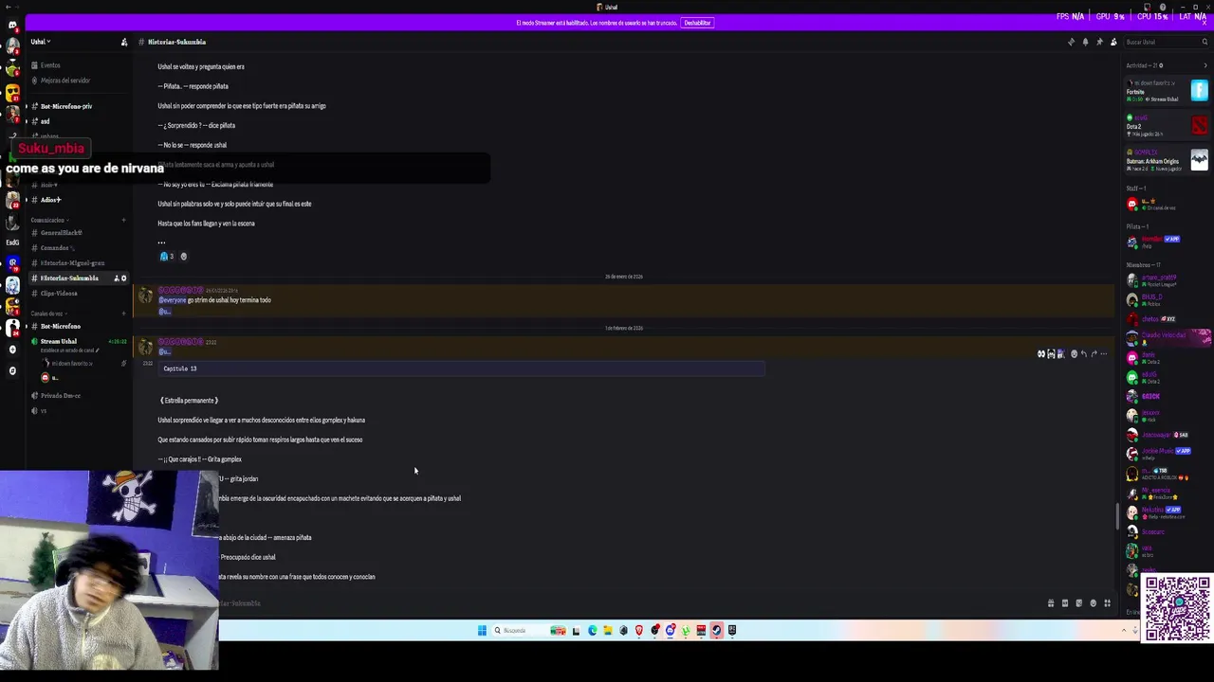Click the Add a Server plus icon
The image size is (1214, 682).
[12, 350]
